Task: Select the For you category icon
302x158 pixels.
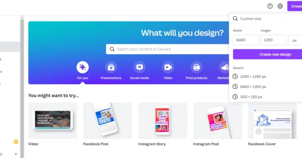Action: pyautogui.click(x=83, y=67)
